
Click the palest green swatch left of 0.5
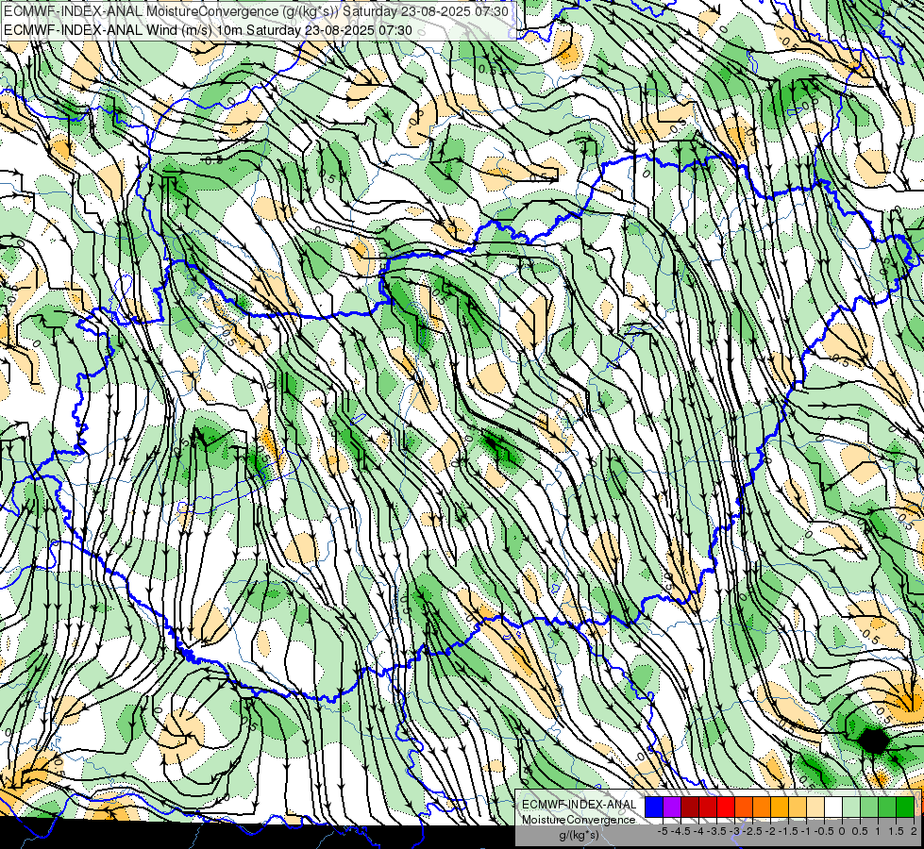851,807
